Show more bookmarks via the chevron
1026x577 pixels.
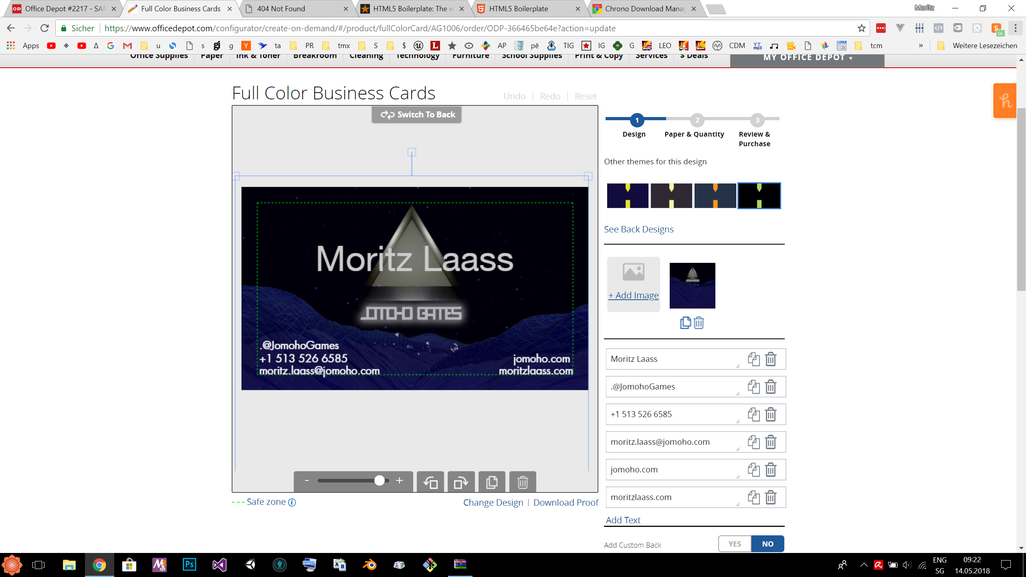click(x=921, y=46)
